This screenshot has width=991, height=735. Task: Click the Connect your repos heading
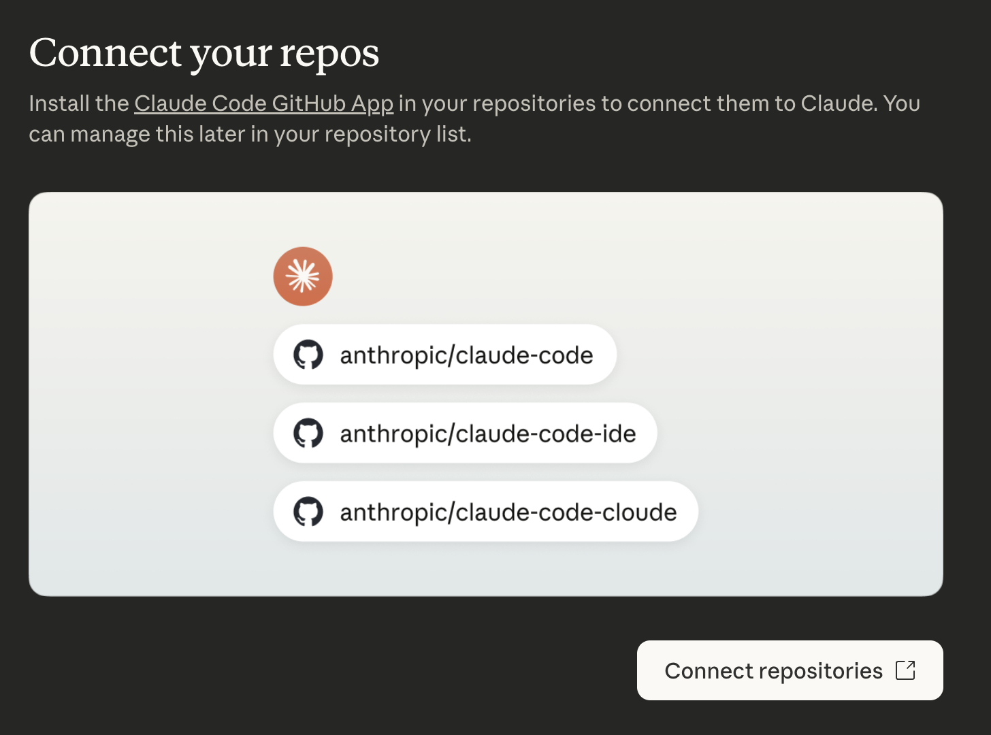[204, 52]
